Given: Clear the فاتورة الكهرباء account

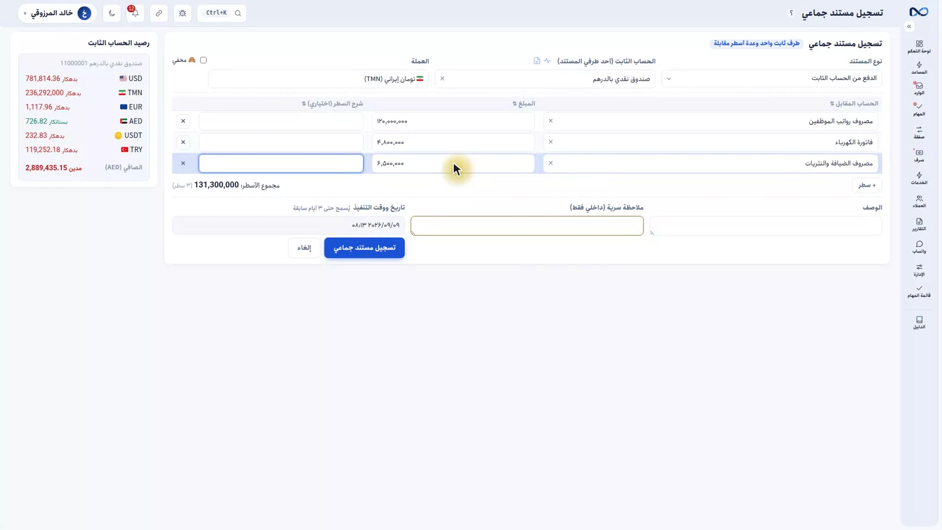Looking at the screenshot, I should click(x=550, y=142).
